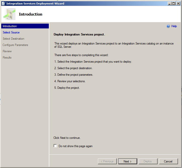Click text '3. Define the project parameters.'
This screenshot has width=182, height=168.
point(74,75)
